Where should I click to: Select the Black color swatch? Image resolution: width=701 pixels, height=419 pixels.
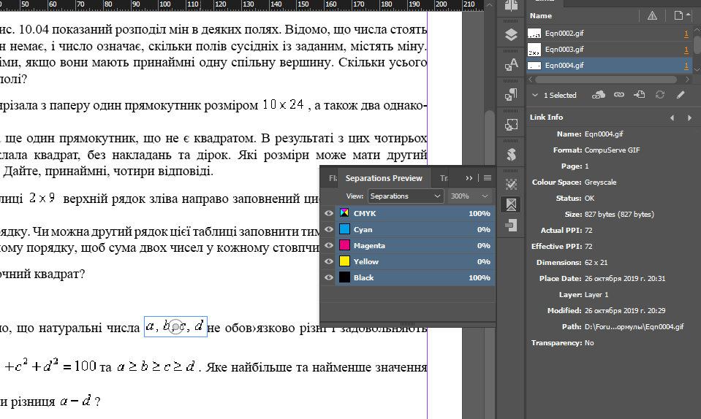click(344, 277)
